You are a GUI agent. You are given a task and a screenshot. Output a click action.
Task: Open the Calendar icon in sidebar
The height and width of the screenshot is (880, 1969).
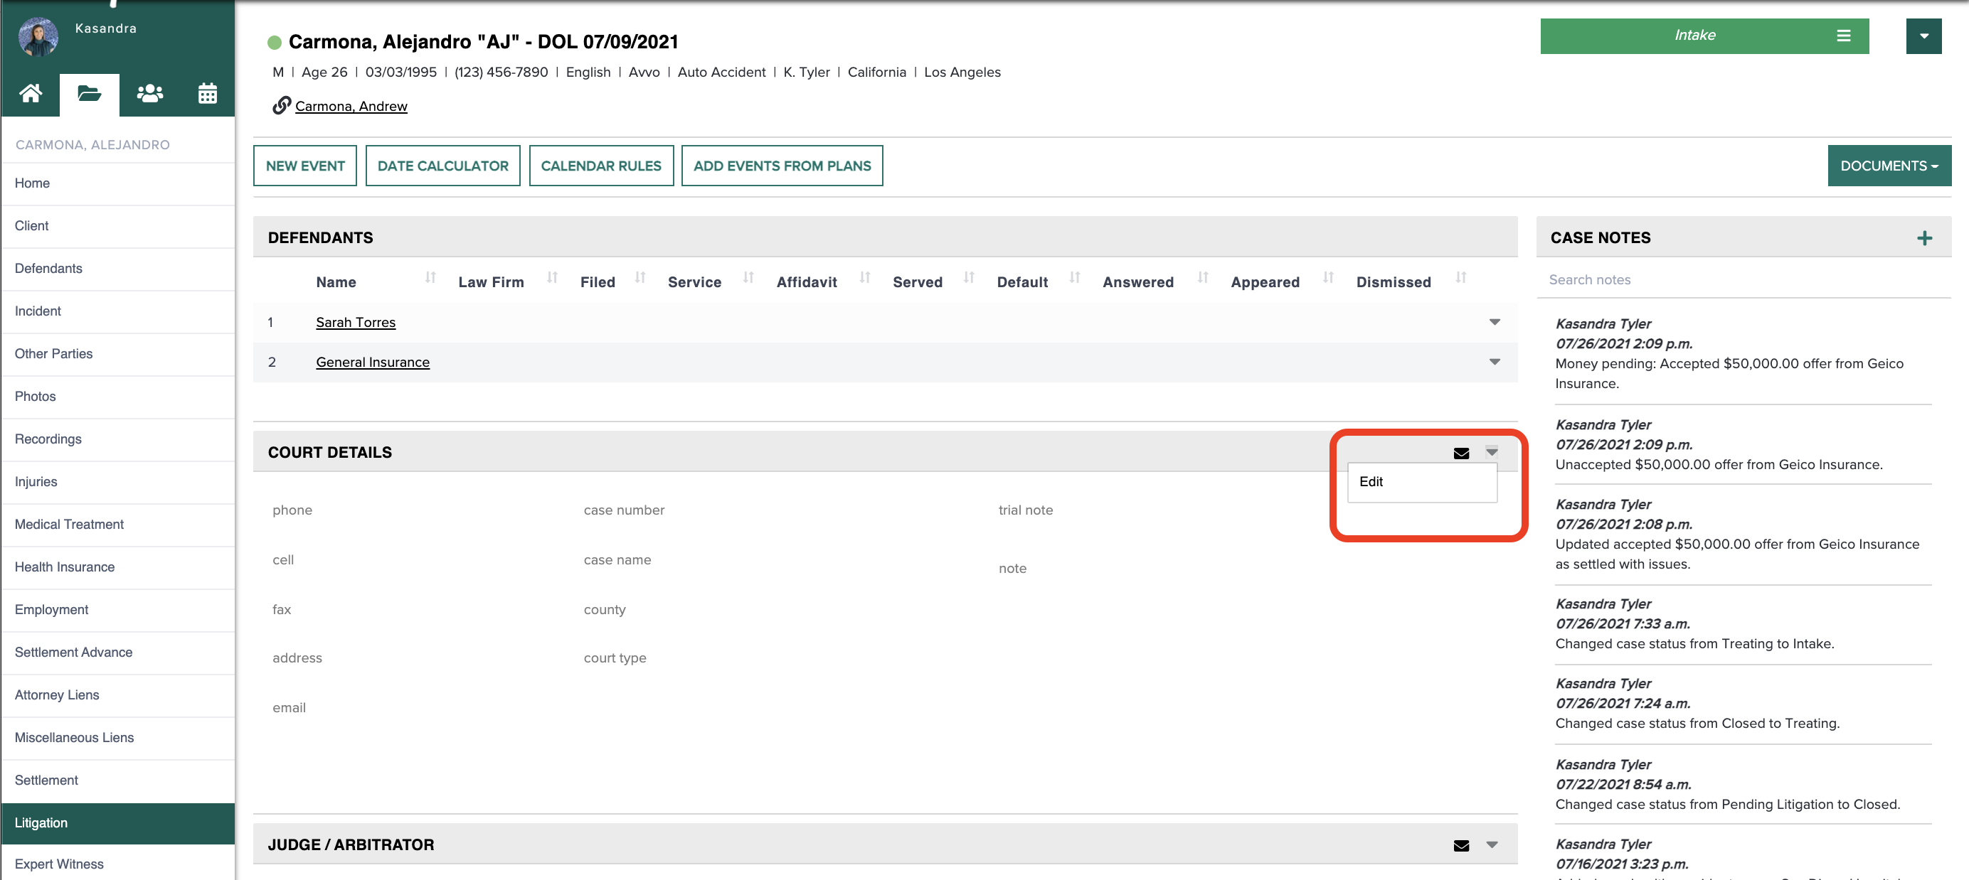pyautogui.click(x=207, y=93)
